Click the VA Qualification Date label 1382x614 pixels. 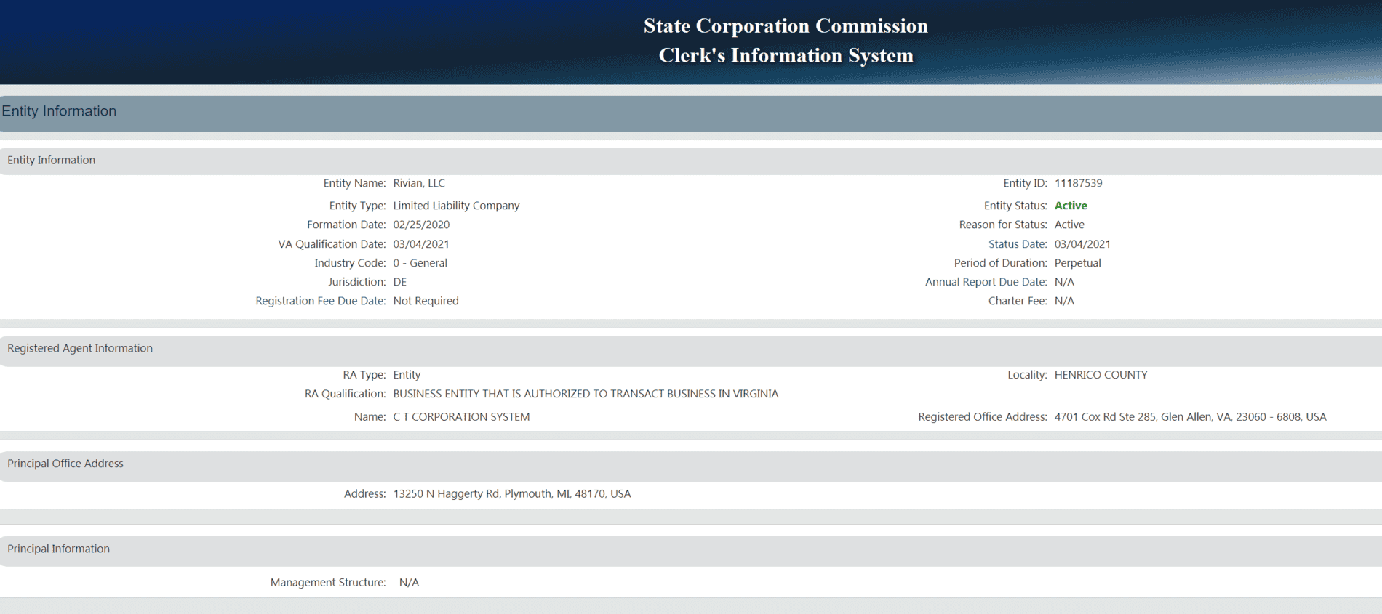click(x=332, y=244)
